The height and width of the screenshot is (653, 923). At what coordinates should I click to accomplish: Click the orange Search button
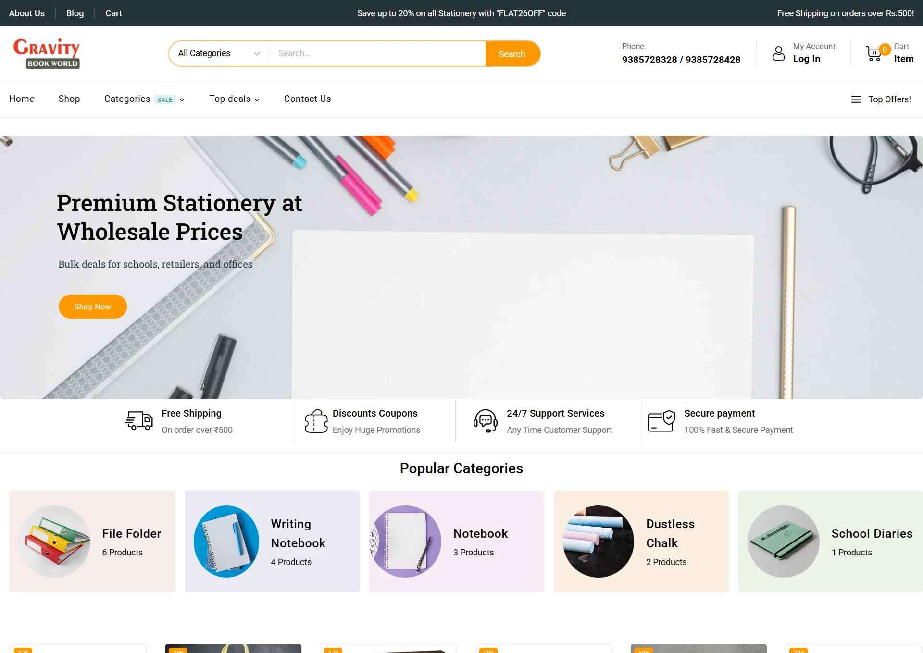pyautogui.click(x=512, y=54)
